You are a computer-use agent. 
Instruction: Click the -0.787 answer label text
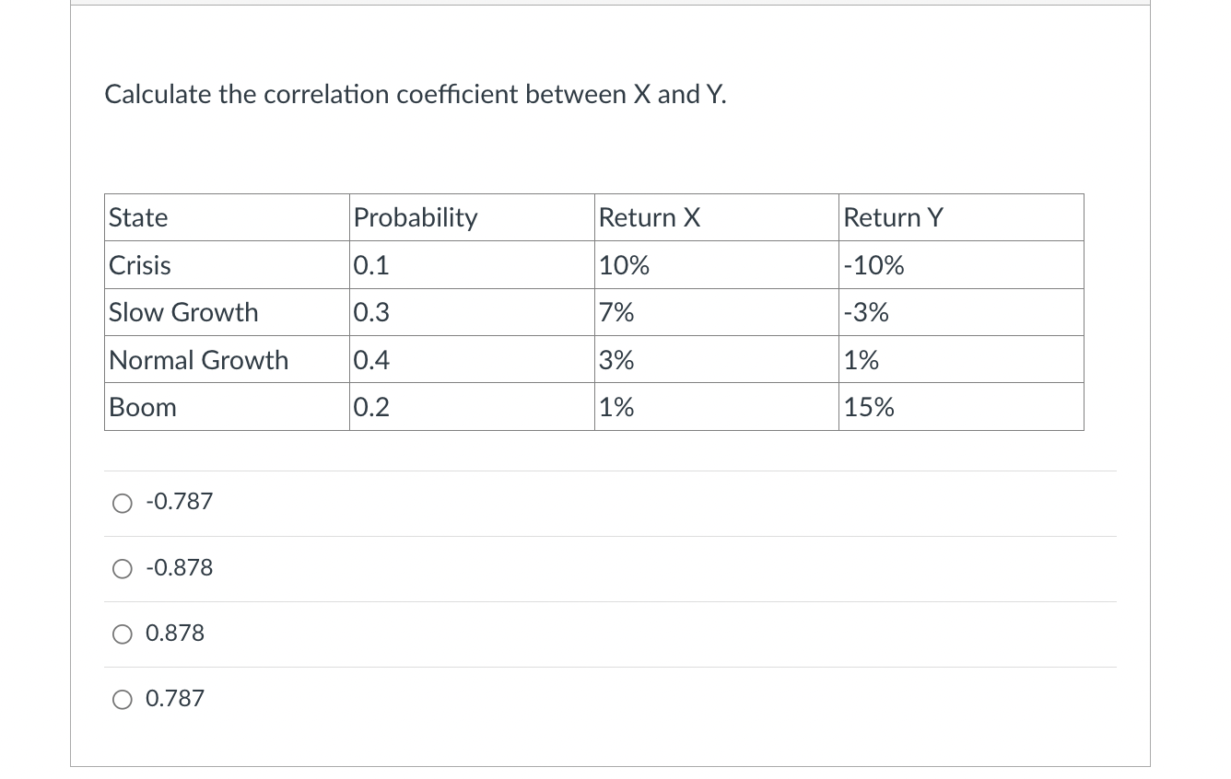click(180, 502)
